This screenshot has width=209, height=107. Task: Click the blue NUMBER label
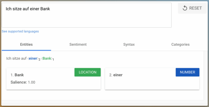click(187, 72)
